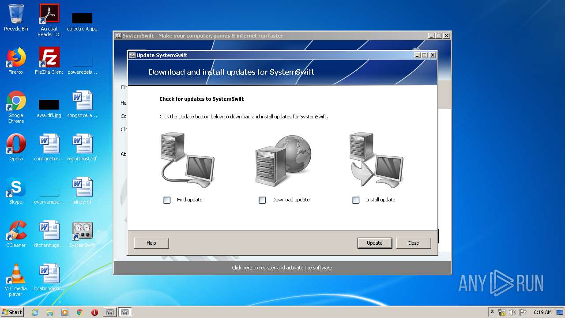
Task: Select the kitchenhuge document icon
Action: pos(49,234)
